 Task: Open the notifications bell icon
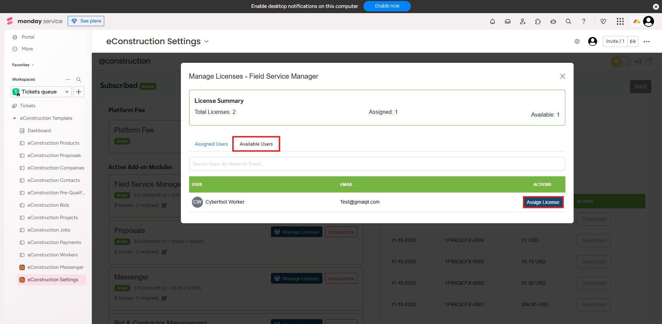[x=493, y=21]
